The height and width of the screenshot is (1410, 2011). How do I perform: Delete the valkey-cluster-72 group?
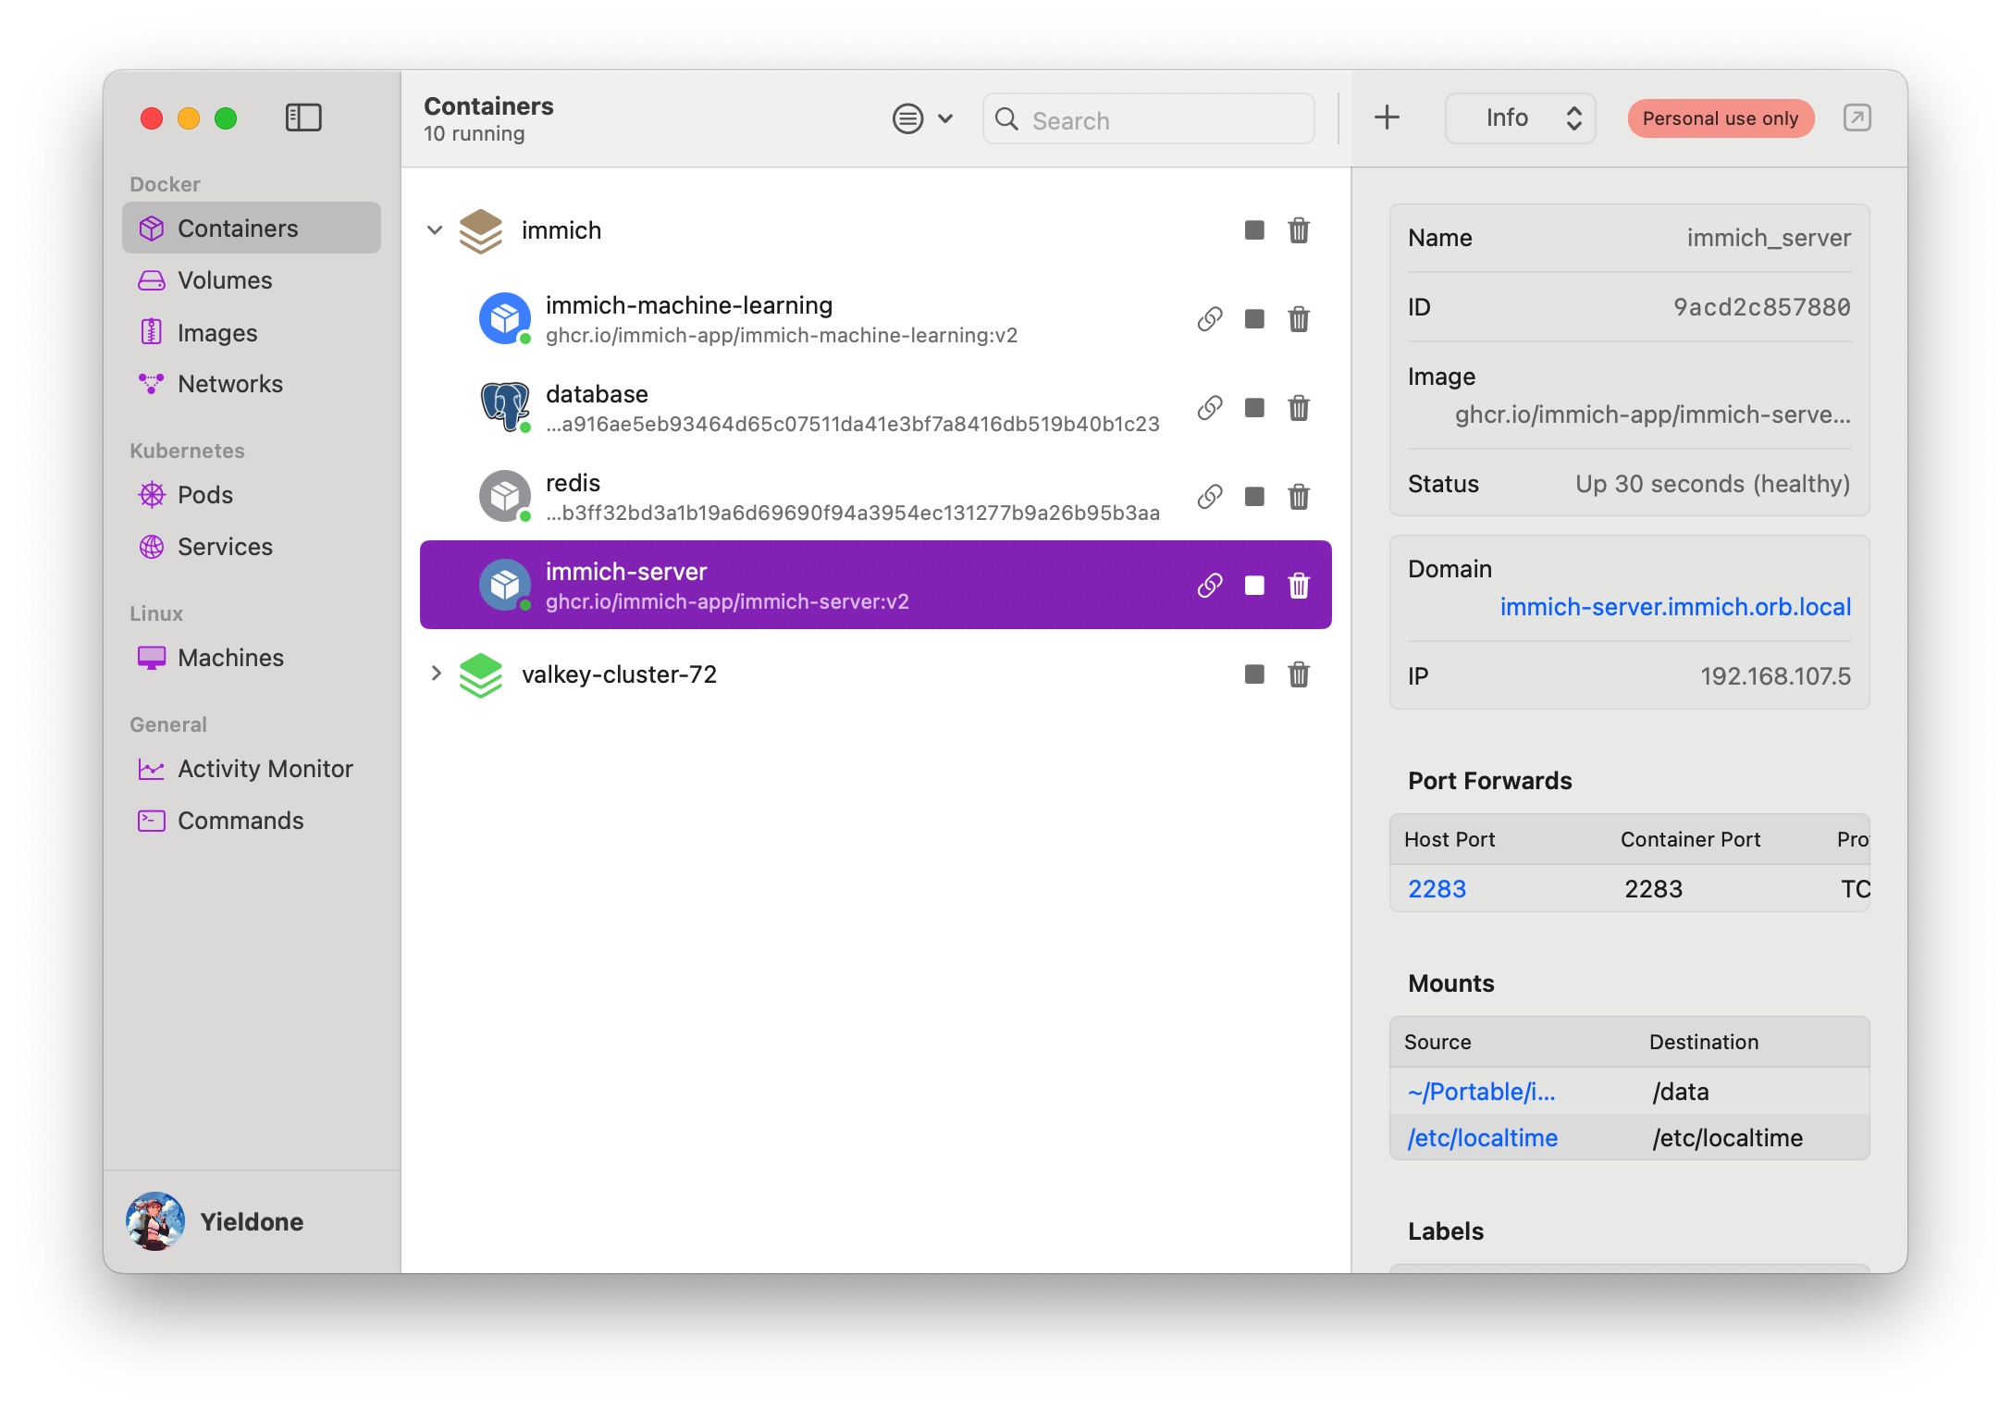pyautogui.click(x=1298, y=674)
